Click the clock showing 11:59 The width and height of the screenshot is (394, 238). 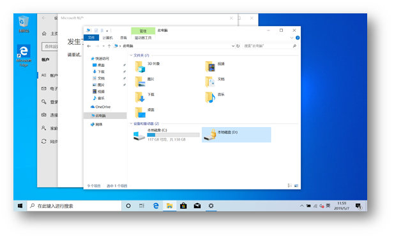click(x=342, y=206)
